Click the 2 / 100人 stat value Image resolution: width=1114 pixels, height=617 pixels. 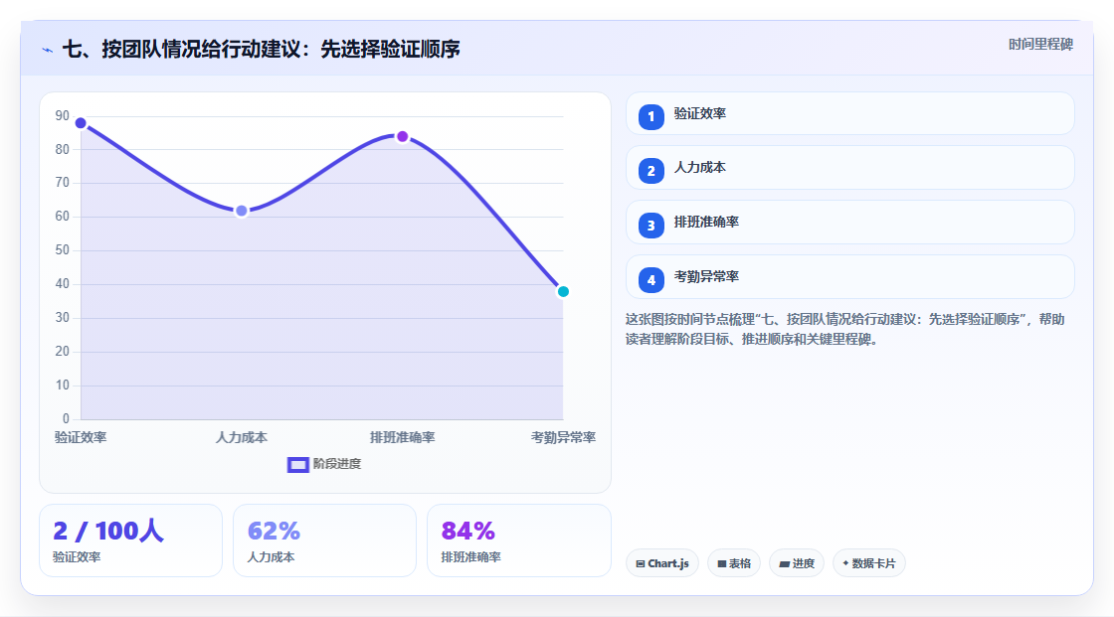(108, 532)
